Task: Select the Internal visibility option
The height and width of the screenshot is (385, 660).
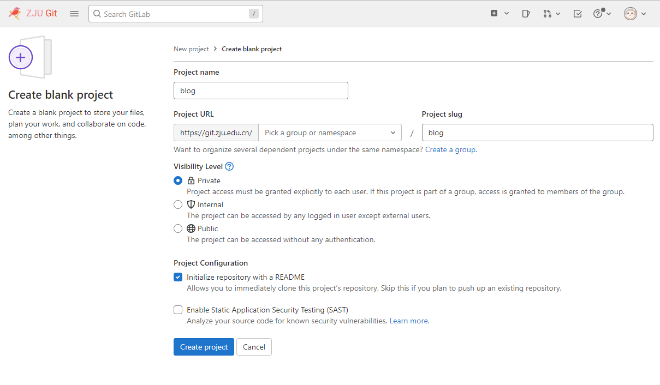Action: [x=178, y=204]
